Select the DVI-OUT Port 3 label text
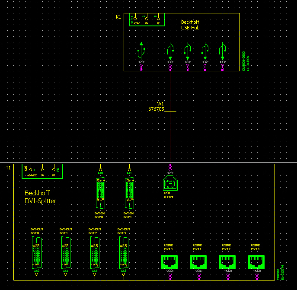 pyautogui.click(x=124, y=231)
